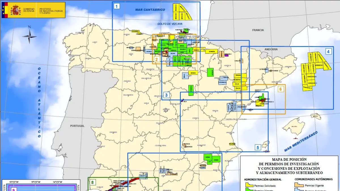Select inset number 4 box label
Screen dimensions: 340x191
click(328, 51)
